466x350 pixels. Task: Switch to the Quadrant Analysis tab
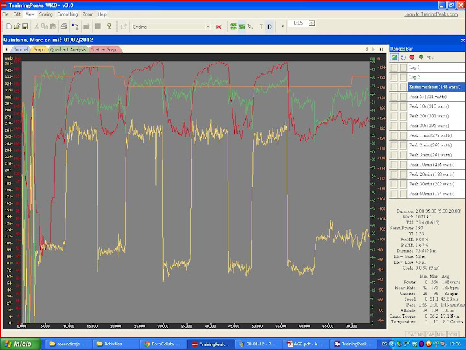pos(68,49)
